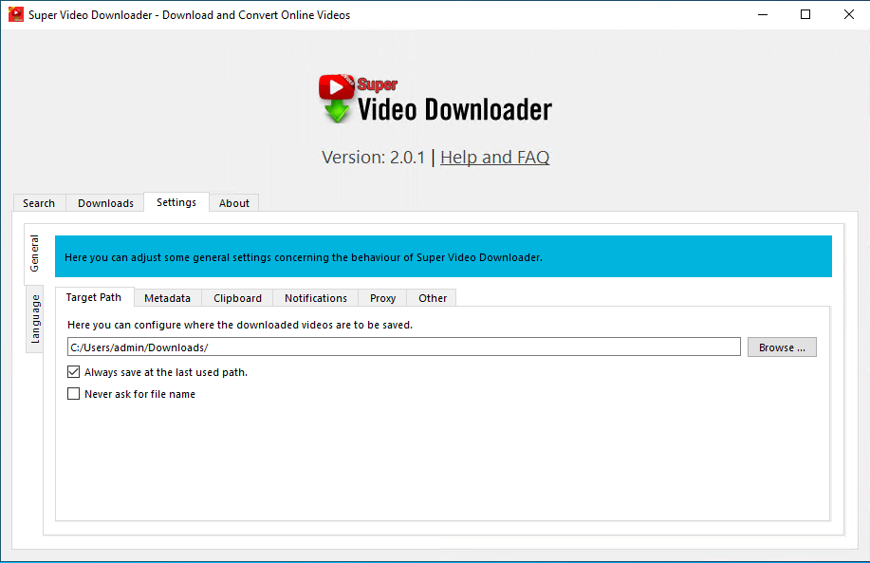
Task: Minimize the Super Video Downloader window
Action: (763, 14)
